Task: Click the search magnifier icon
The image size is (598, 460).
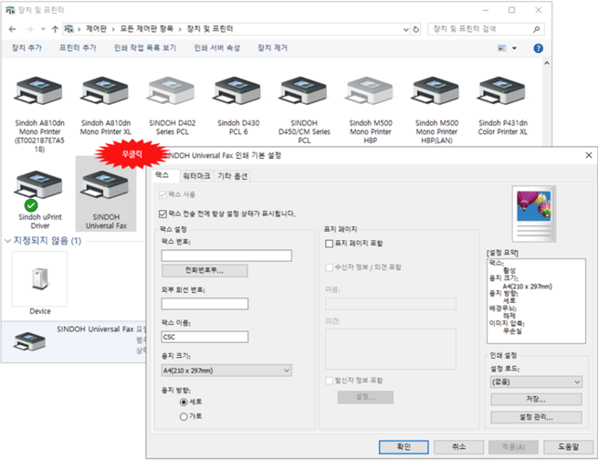Action: point(536,29)
